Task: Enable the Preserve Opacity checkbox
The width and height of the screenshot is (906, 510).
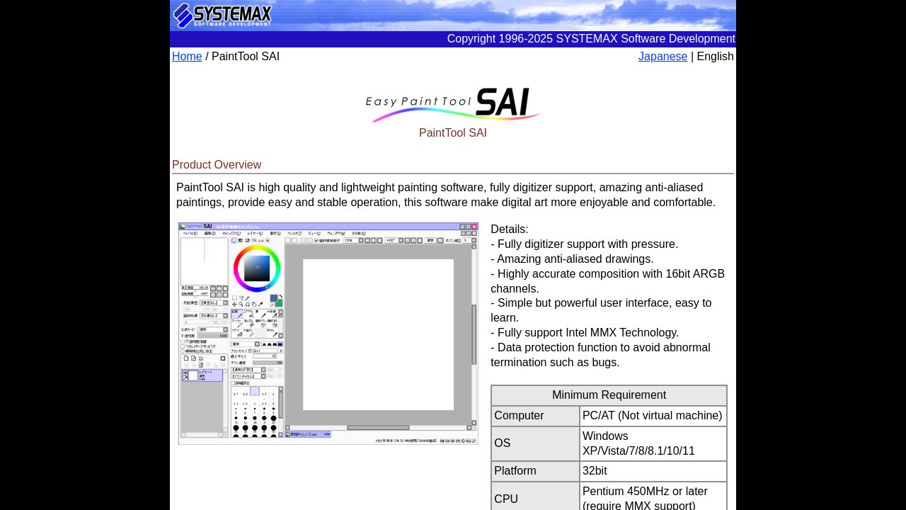Action: 183,341
